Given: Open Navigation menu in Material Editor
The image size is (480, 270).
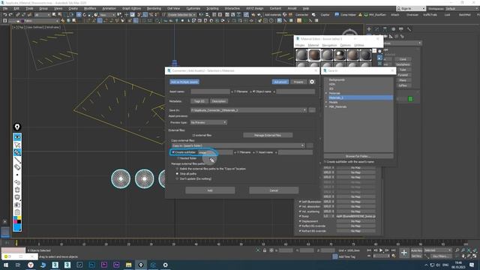Looking at the screenshot, I should 329,45.
